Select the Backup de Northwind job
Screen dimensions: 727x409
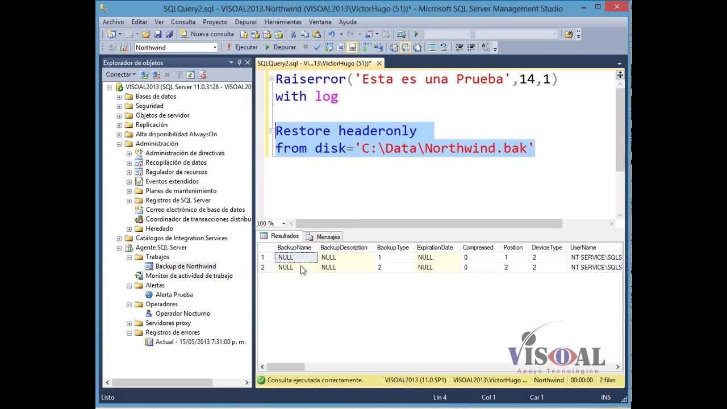185,266
